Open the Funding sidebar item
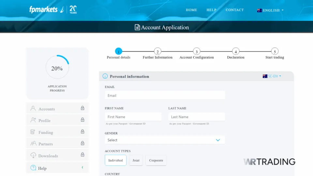Screen dimensions: 313x176 point(57,132)
